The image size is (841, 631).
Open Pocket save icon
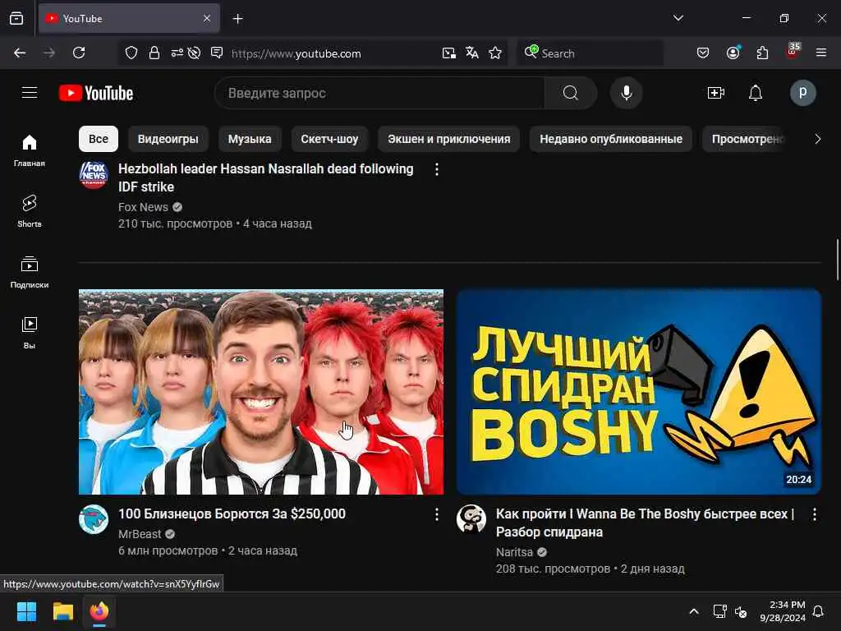coord(703,53)
